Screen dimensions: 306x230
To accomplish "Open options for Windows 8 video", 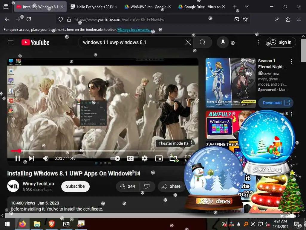I will tap(292, 114).
